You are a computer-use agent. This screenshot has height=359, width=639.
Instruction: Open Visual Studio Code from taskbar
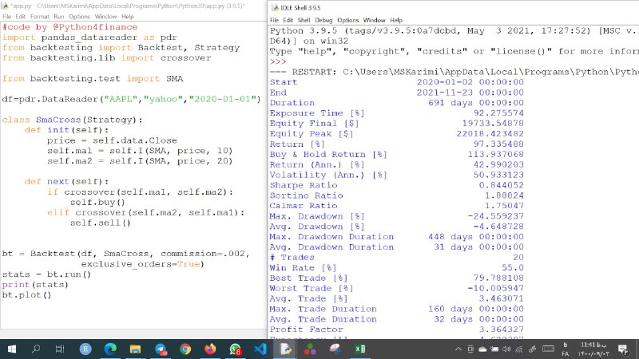point(260,349)
